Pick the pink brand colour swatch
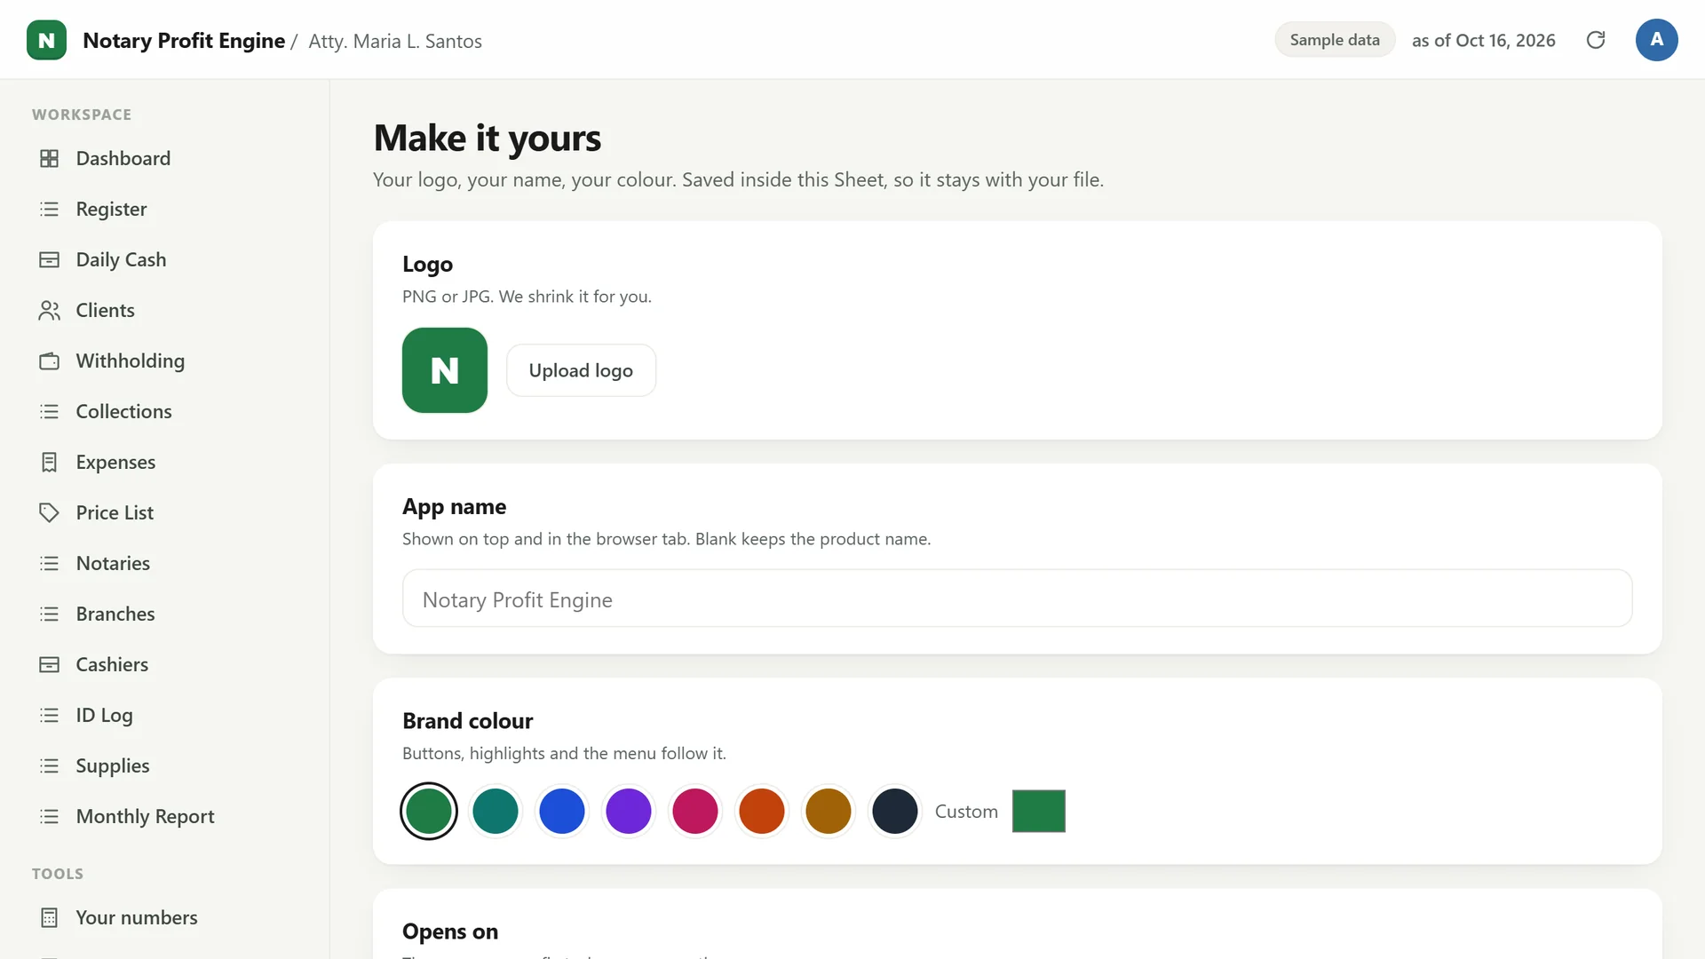The width and height of the screenshot is (1705, 959). tap(695, 811)
